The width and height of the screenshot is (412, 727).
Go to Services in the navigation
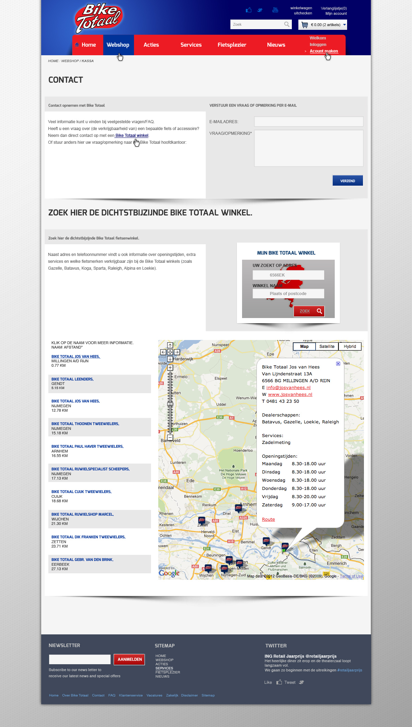pyautogui.click(x=191, y=45)
